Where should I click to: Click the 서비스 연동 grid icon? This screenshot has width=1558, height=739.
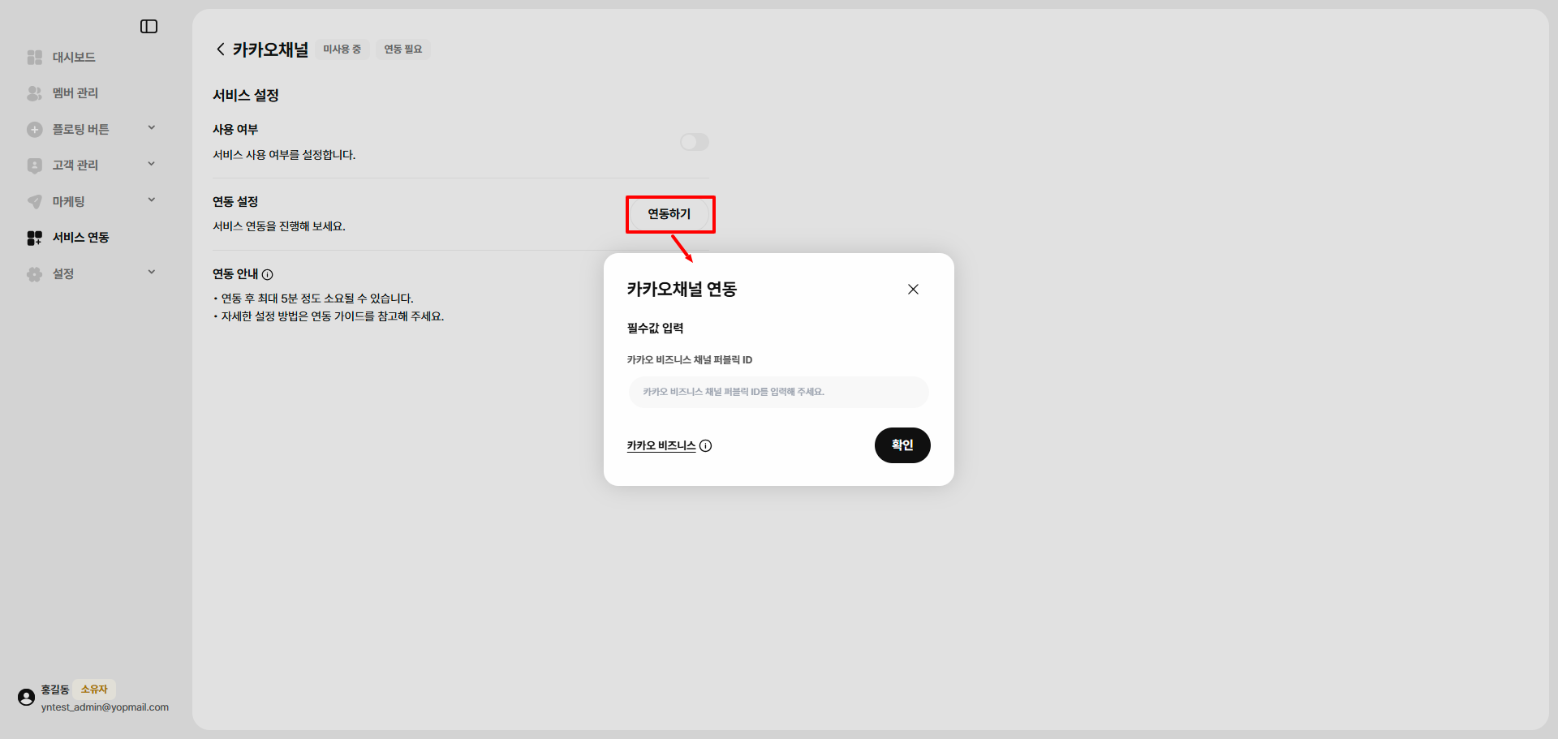(35, 238)
